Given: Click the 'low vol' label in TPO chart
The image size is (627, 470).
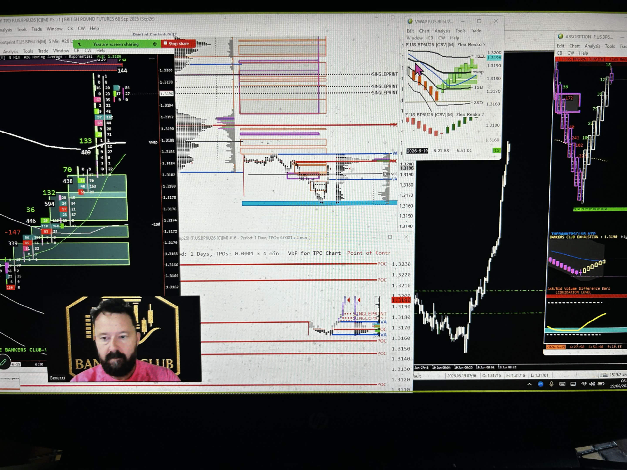Looking at the screenshot, I should point(390,174).
